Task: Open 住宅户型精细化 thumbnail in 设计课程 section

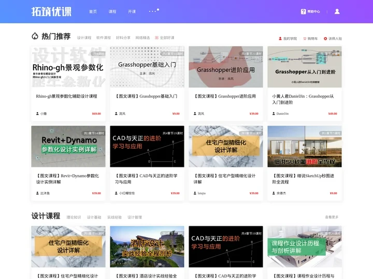Action: coord(68,247)
